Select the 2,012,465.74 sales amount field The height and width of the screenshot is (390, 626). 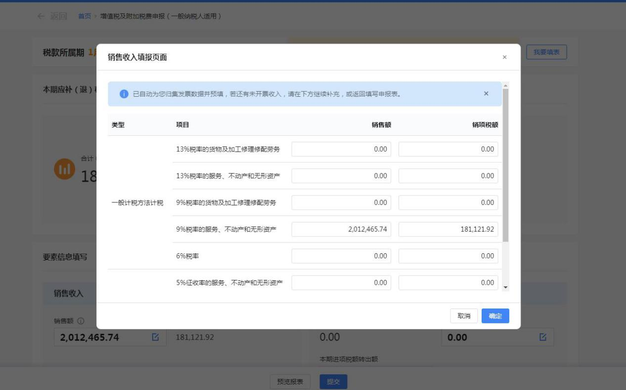pos(341,229)
